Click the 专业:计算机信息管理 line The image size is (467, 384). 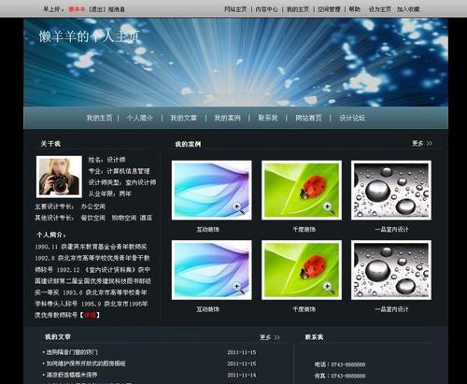tap(119, 171)
